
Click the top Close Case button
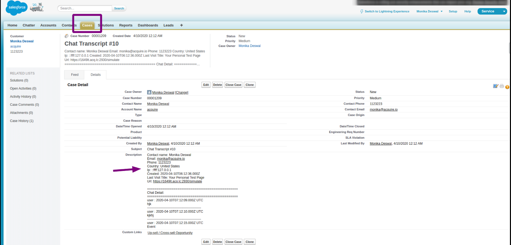[x=233, y=85]
